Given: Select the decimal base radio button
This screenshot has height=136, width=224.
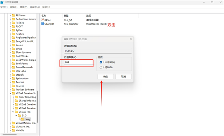Looking at the screenshot, I should 101,67.
